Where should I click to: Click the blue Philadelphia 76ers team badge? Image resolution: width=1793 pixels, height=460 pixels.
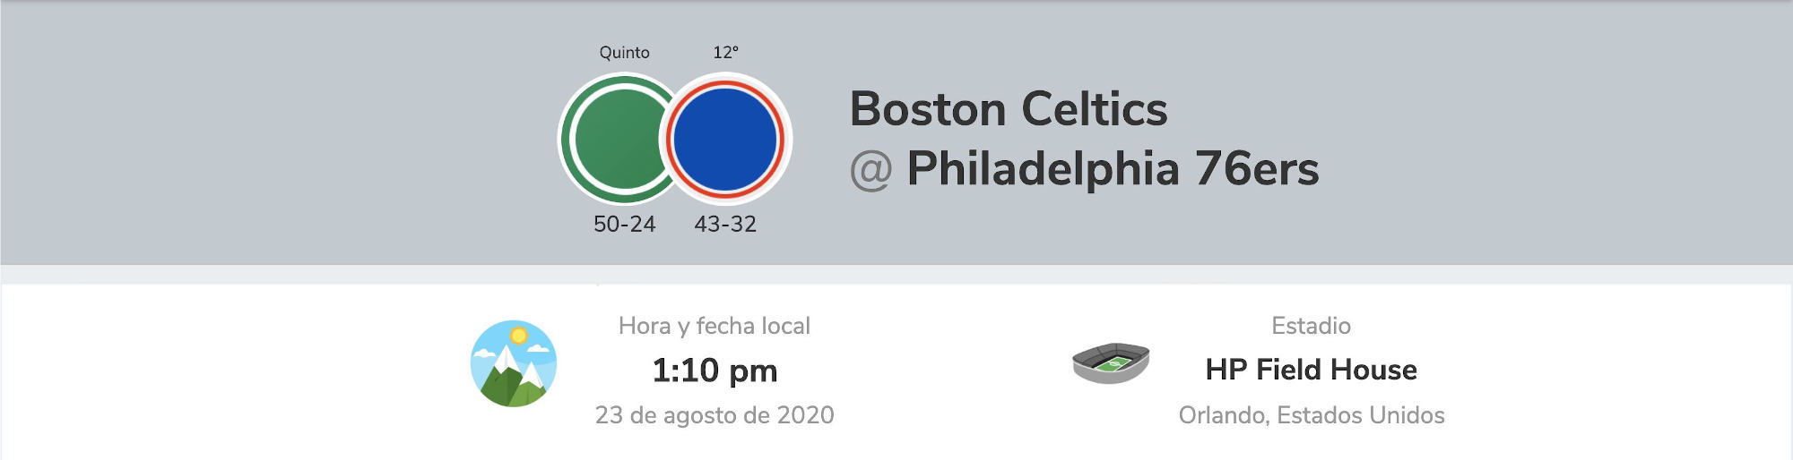[x=725, y=139]
